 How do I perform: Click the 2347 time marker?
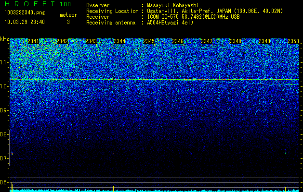[x=207, y=41]
